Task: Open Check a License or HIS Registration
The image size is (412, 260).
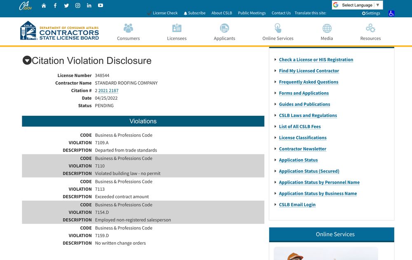Action: pos(316,60)
